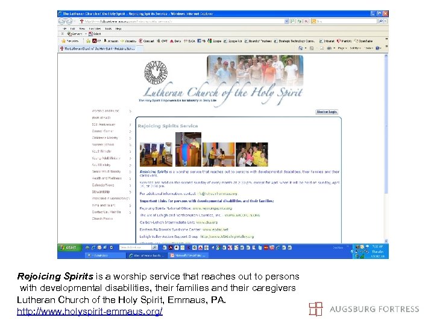This screenshot has height=326, width=434.
Task: Expand the Youth Ministry sidebar arrow
Action: (130, 152)
